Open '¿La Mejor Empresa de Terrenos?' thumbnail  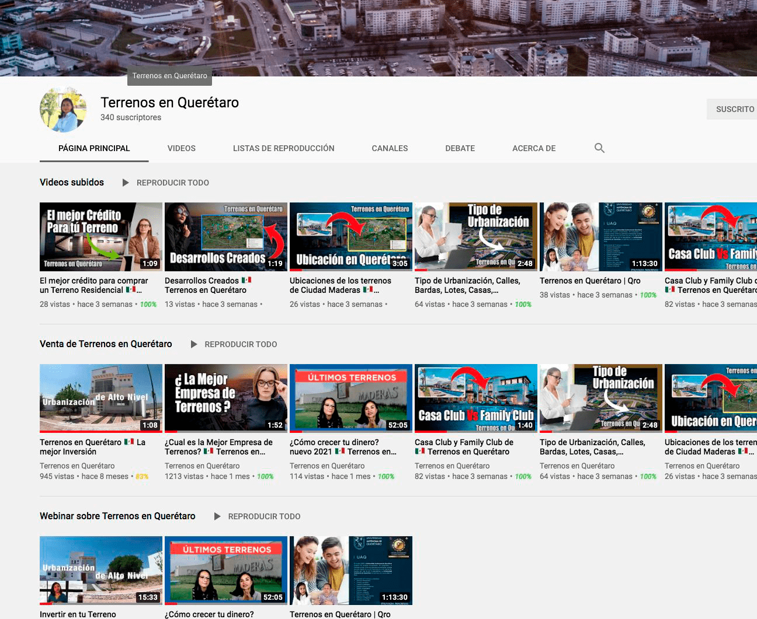tap(226, 398)
